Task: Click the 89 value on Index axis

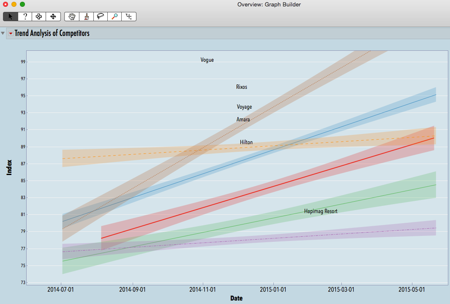Action: tap(23, 147)
